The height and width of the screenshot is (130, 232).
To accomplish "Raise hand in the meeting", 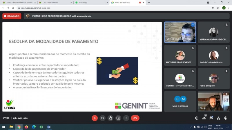I will 110,118.
